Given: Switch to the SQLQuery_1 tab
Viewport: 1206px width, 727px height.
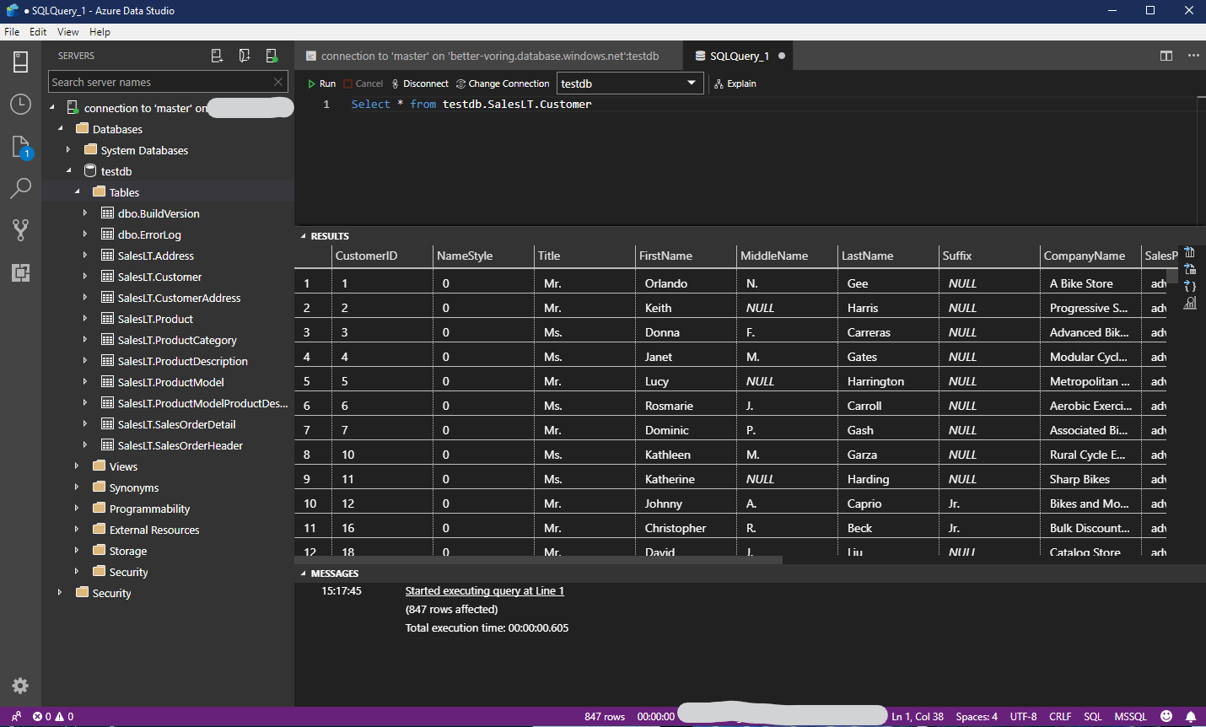Looking at the screenshot, I should [738, 55].
